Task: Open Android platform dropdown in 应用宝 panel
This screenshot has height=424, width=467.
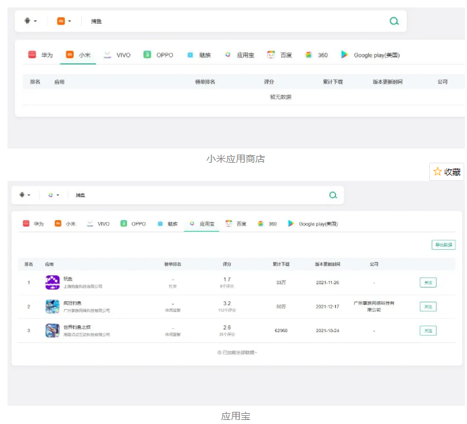Action: [x=25, y=195]
